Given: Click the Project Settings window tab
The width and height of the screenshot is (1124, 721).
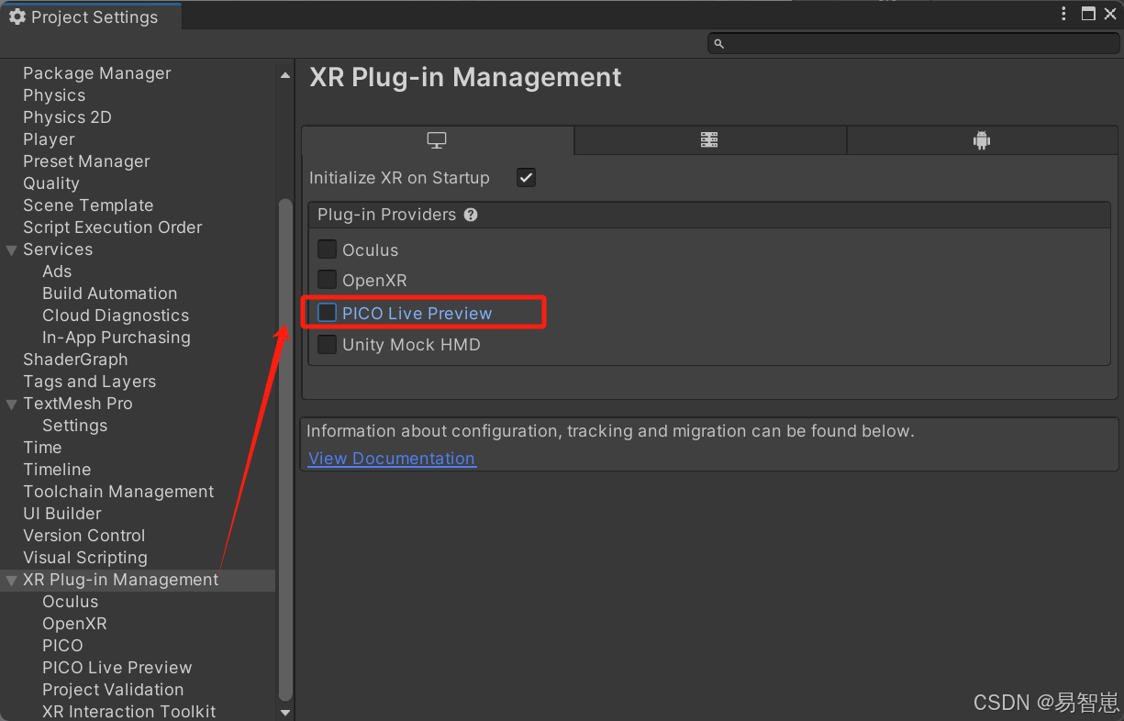Looking at the screenshot, I should [x=91, y=17].
